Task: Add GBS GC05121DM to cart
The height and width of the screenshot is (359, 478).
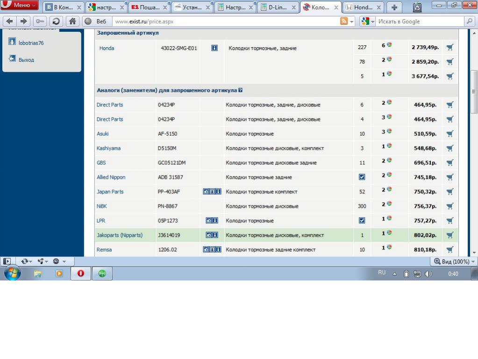Action: [x=450, y=162]
